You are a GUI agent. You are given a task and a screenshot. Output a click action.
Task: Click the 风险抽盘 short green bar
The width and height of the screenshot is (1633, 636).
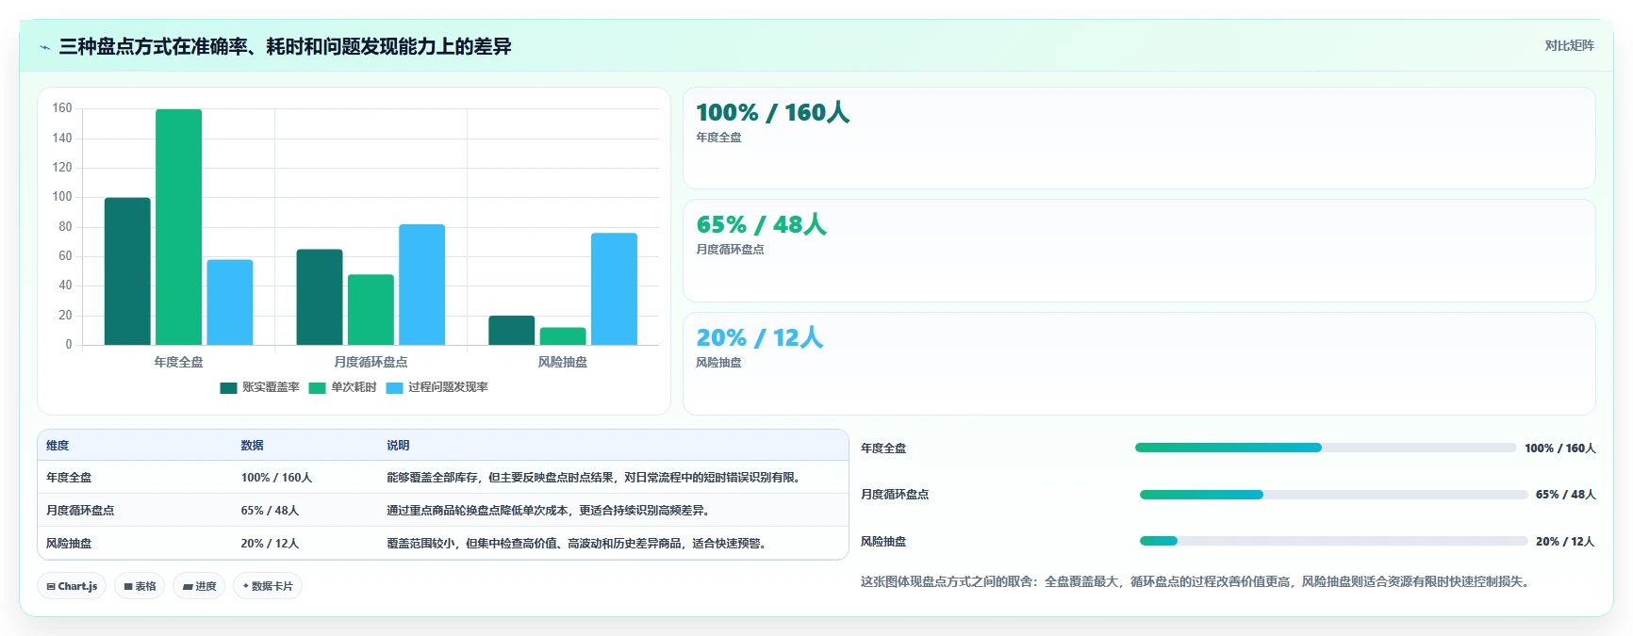point(563,336)
